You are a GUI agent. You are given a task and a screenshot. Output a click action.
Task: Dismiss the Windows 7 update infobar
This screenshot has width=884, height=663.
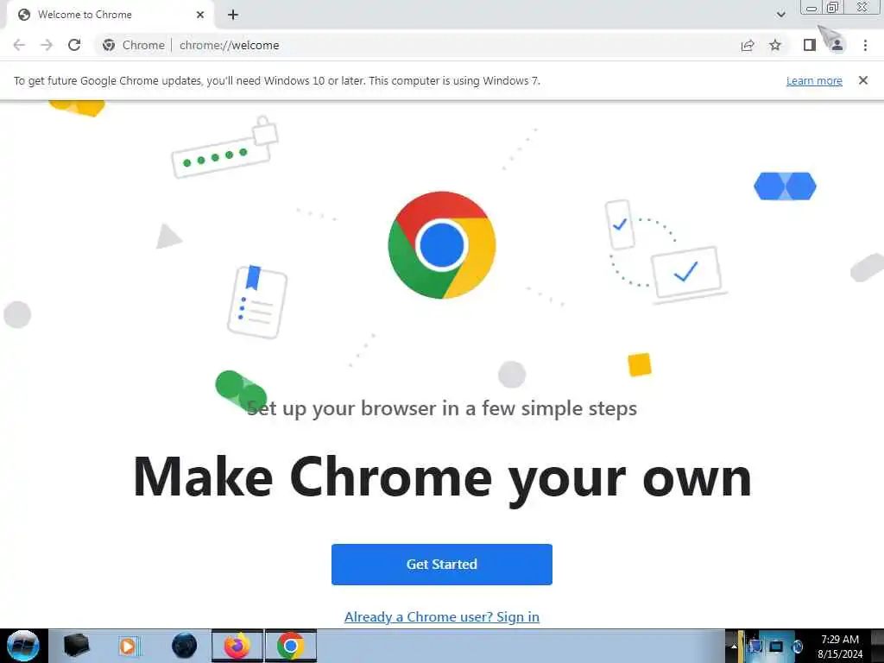tap(863, 80)
